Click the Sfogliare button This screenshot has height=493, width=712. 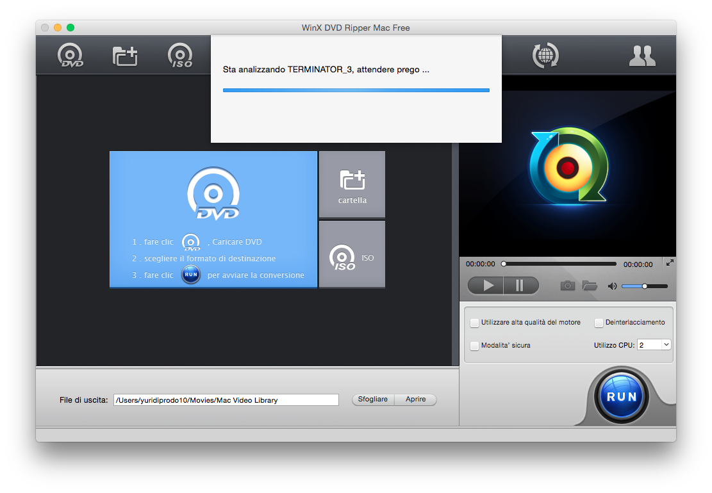tap(373, 399)
